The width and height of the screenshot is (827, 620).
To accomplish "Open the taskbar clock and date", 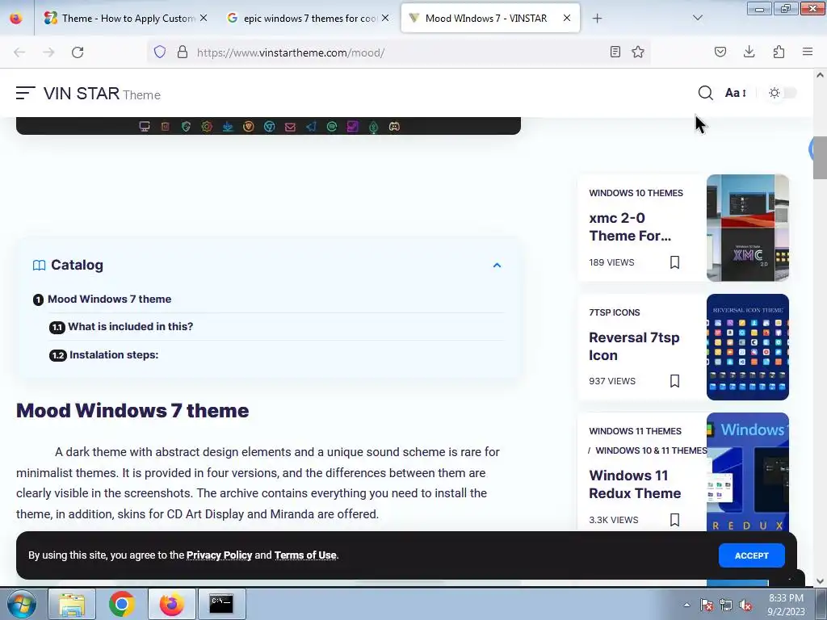I will pos(786,605).
